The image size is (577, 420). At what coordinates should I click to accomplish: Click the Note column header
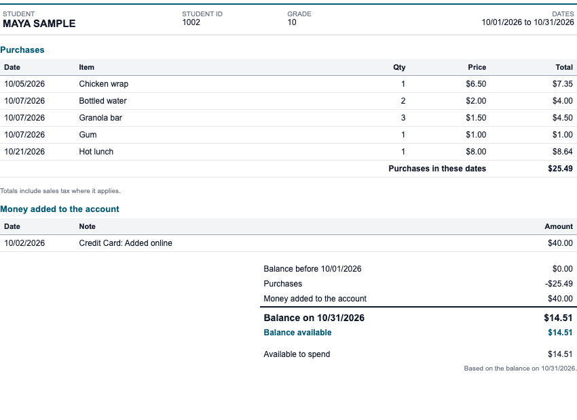tap(87, 226)
